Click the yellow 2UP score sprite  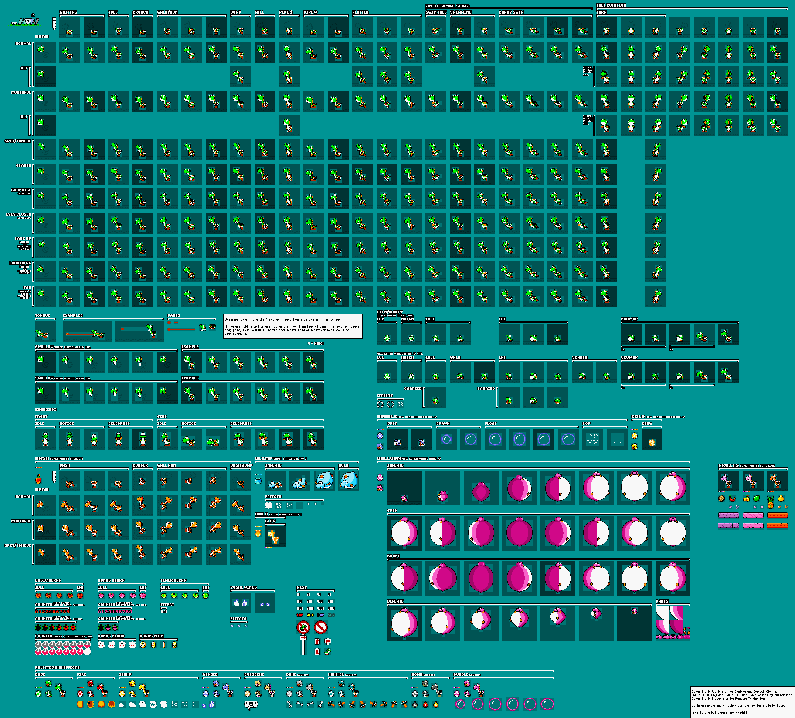click(x=310, y=615)
